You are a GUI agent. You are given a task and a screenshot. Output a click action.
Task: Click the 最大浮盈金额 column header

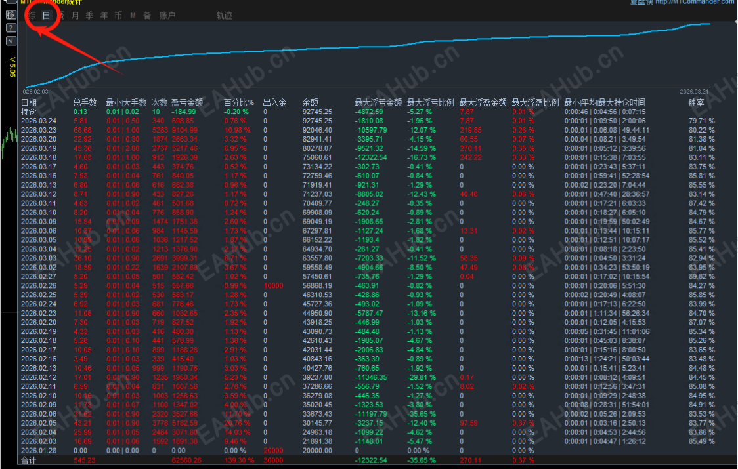[483, 102]
